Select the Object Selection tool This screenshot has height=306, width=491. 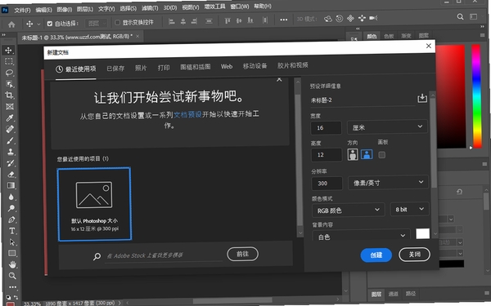pos(10,84)
